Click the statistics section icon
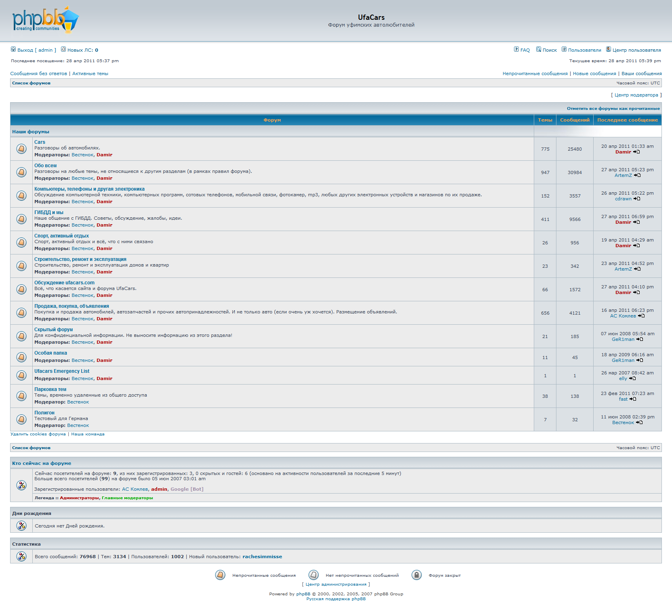 point(21,556)
